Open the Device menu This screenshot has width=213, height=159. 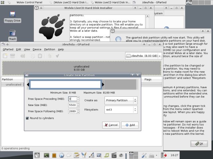37,49
